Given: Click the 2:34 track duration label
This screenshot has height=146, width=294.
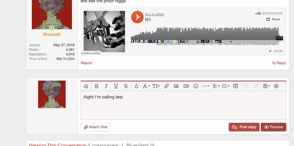Looking at the screenshot, I should click(279, 38).
